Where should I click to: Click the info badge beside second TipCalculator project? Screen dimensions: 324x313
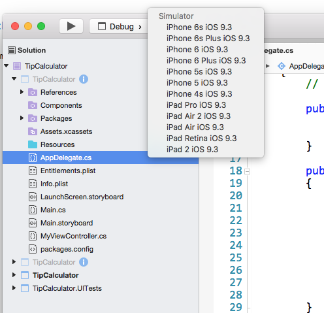point(84,262)
